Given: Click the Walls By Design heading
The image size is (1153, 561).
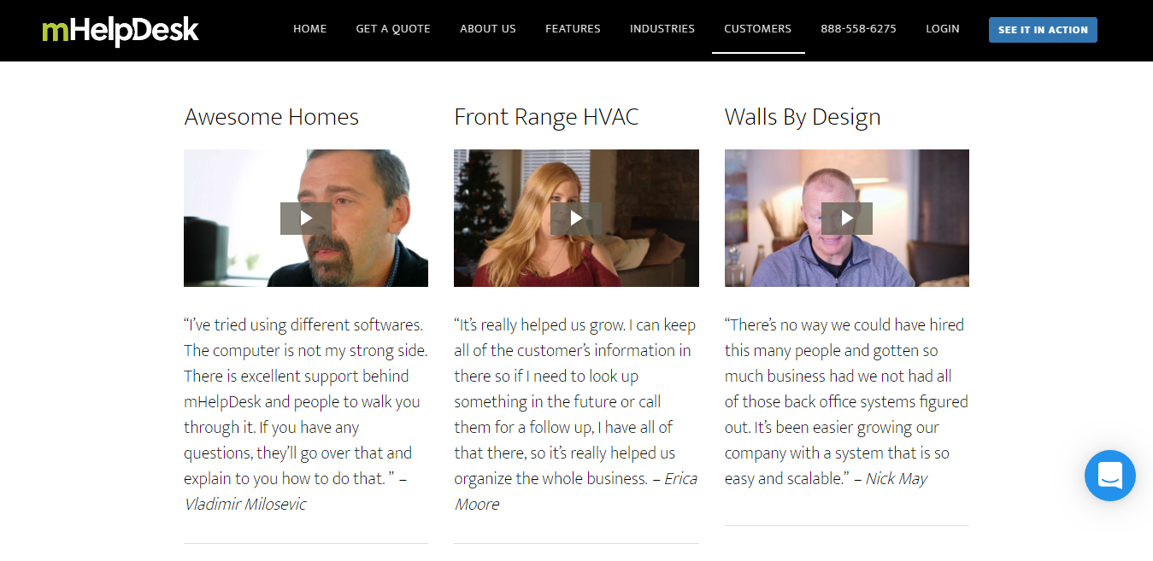Looking at the screenshot, I should [803, 117].
